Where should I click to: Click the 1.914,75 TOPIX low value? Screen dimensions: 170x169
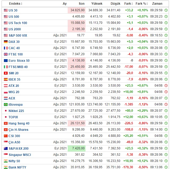coord(114,117)
